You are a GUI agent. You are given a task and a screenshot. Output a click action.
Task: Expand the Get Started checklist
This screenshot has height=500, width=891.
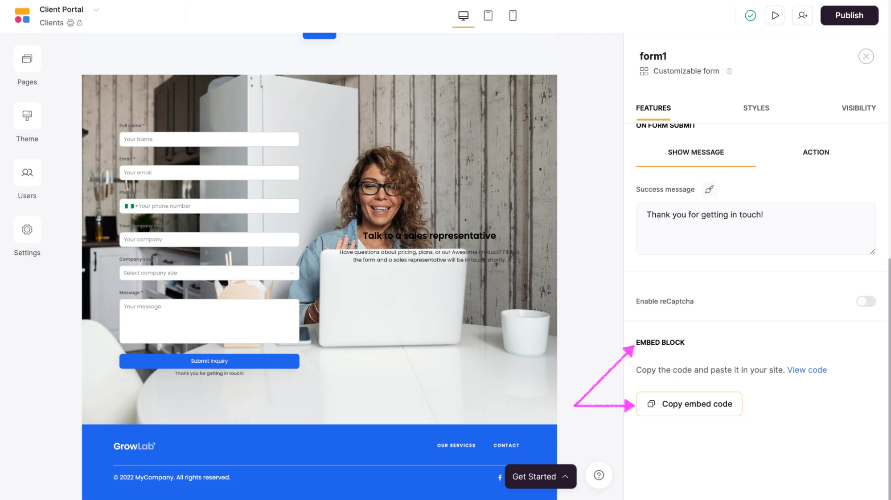click(540, 477)
